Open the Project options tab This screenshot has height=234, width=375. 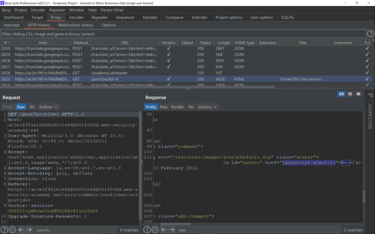click(229, 17)
